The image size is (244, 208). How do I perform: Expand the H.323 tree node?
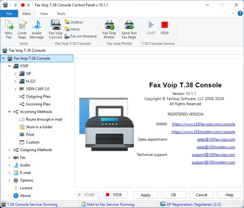15,81
